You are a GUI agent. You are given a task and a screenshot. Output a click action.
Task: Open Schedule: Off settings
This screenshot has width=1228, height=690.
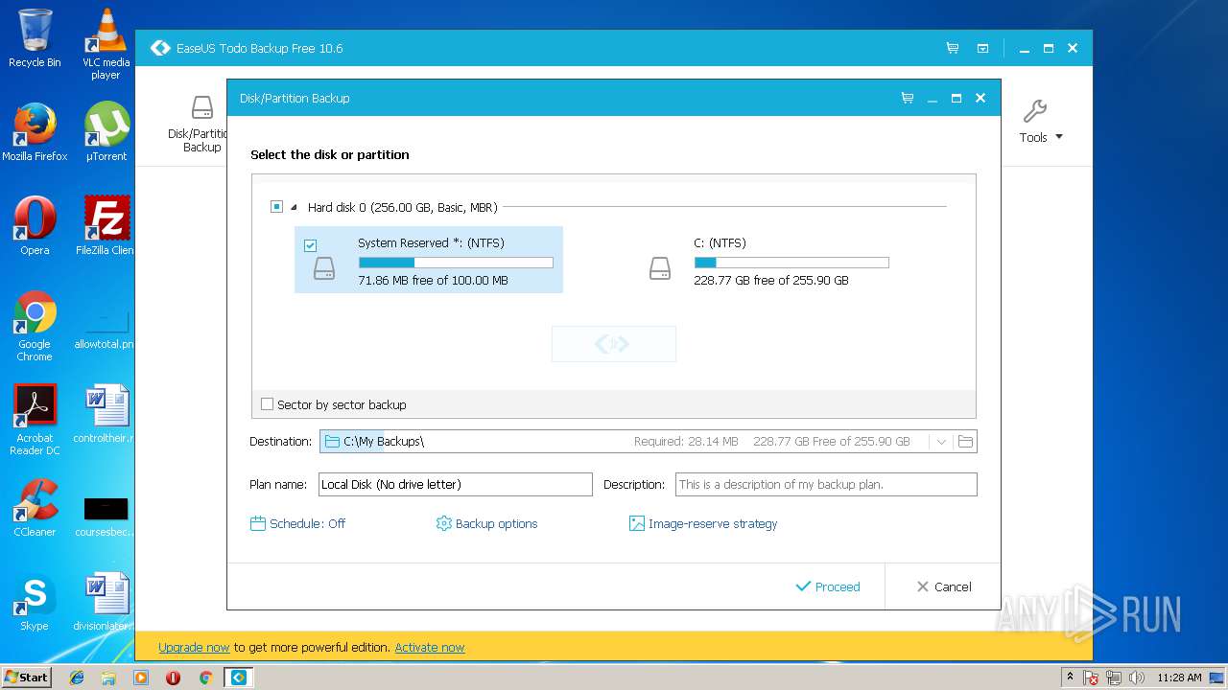point(297,523)
